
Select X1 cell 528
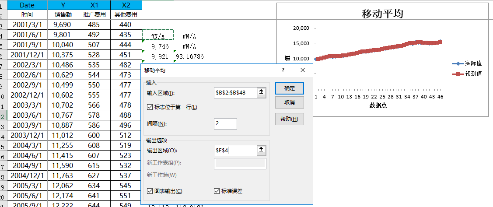(x=94, y=55)
